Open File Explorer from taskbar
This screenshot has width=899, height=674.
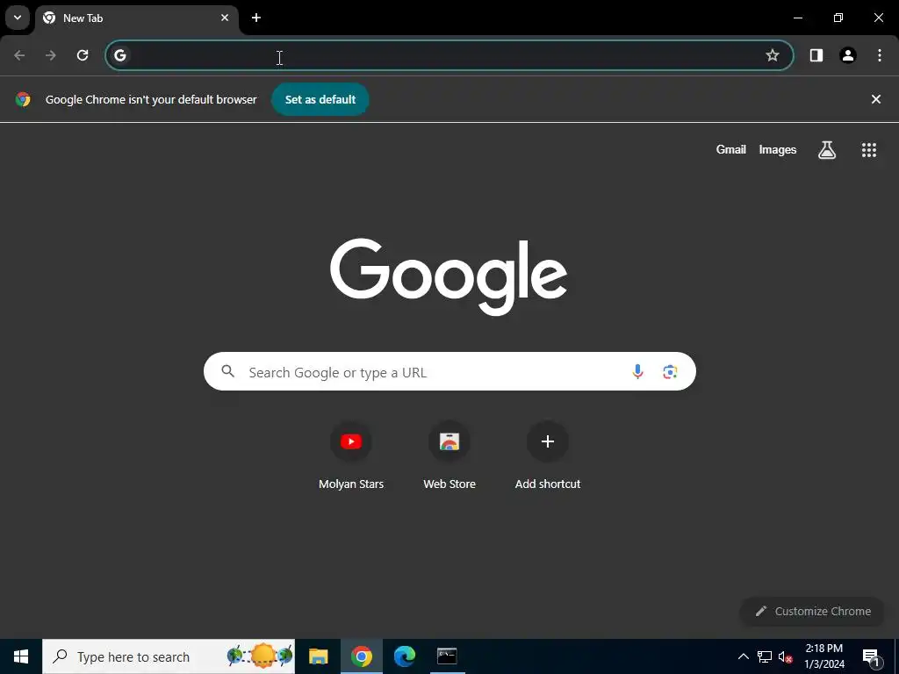click(x=318, y=656)
